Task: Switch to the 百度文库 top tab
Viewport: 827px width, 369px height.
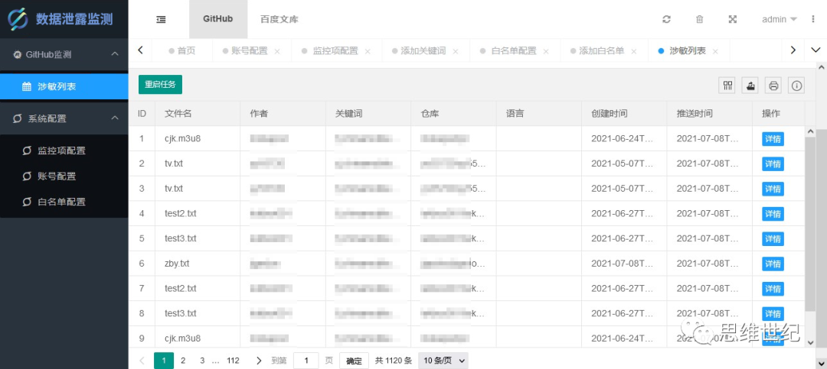Action: click(279, 19)
